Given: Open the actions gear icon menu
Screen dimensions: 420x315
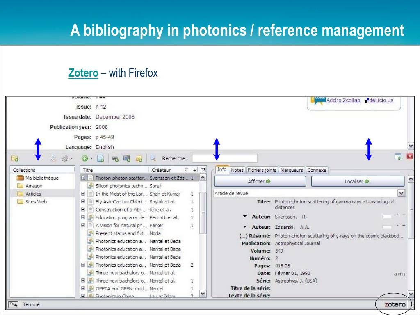Looking at the screenshot, I should pos(64,158).
